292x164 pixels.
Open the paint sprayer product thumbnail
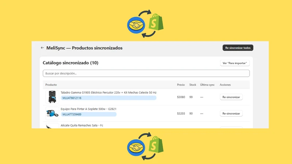pyautogui.click(x=52, y=113)
